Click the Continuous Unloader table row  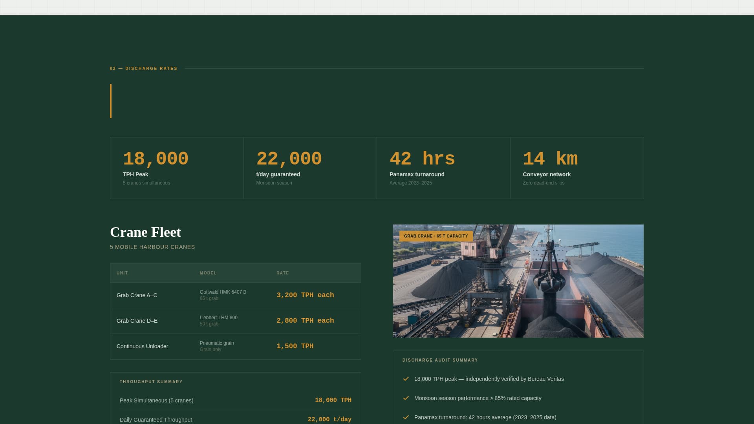tap(235, 346)
